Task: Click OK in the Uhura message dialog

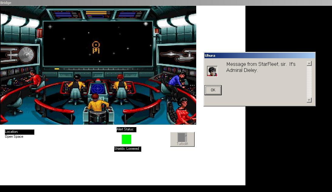Action: 213,90
